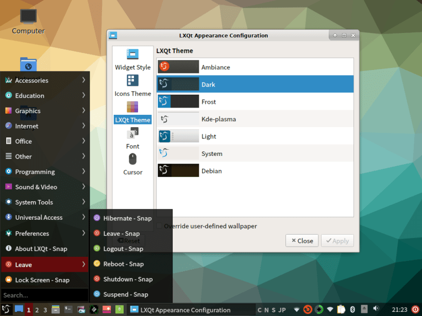Choose Logout - Snap
Screen dimensions: 422x316
pos(131,249)
